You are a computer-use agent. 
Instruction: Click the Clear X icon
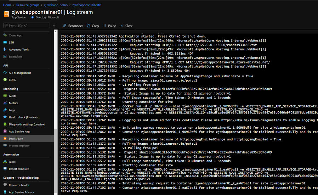click(122, 26)
